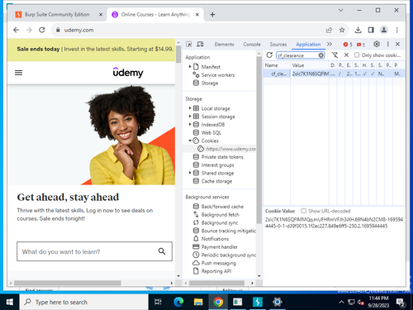
Task: Click the Windows taskbar search box
Action: coord(84,302)
